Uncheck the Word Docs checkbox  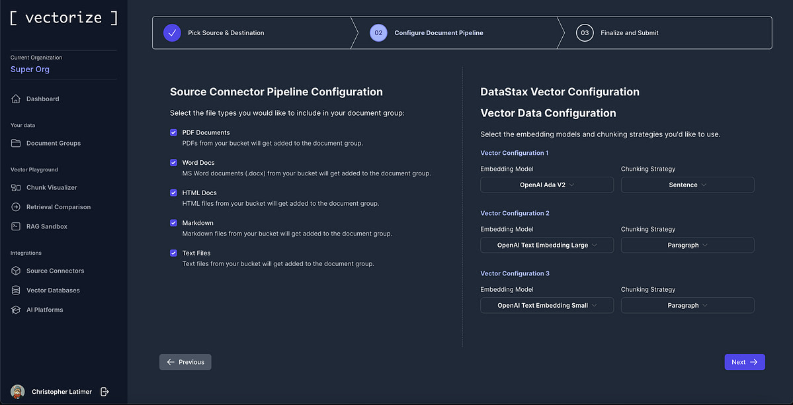pyautogui.click(x=173, y=162)
